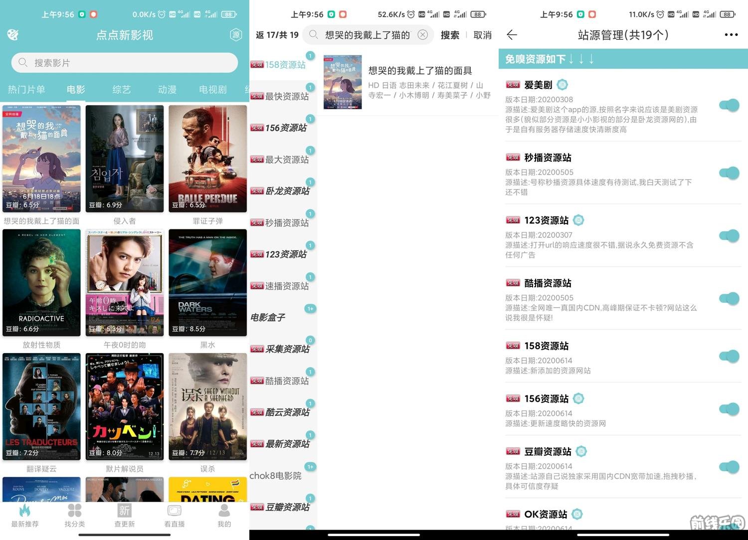
Task: Toggle 123资源站 source switch
Action: coord(729,235)
